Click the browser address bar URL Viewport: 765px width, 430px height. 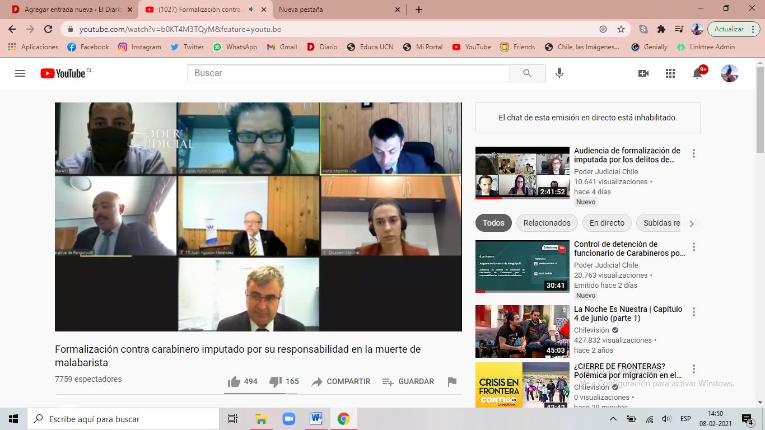coord(180,29)
